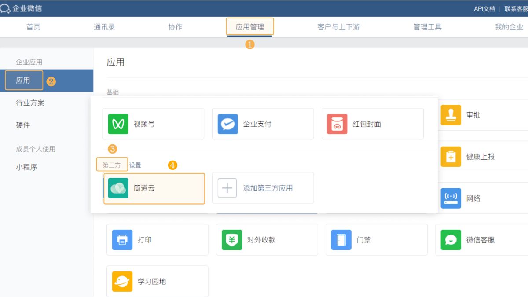Click the 简道云 app name
Viewport: 528px width, 297px height.
[144, 188]
